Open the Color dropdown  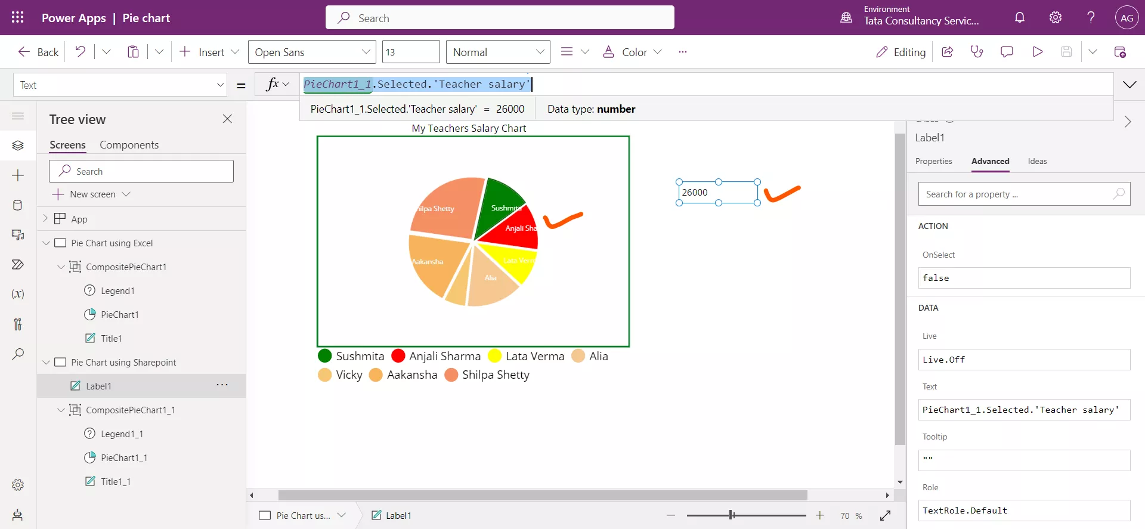632,52
